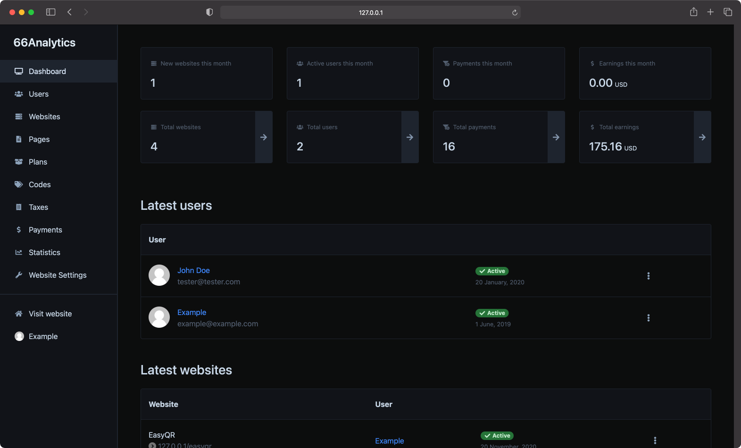Toggle the Safari sidebar button
The height and width of the screenshot is (448, 741).
[x=50, y=12]
